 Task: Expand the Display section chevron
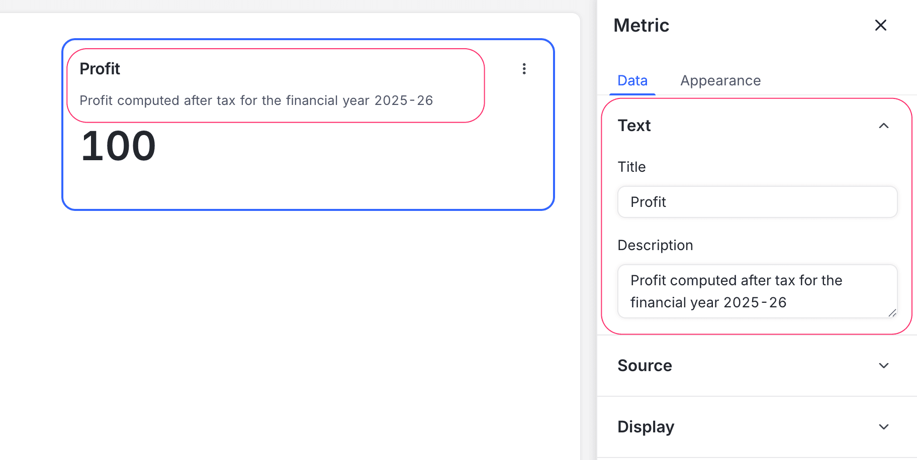coord(883,427)
